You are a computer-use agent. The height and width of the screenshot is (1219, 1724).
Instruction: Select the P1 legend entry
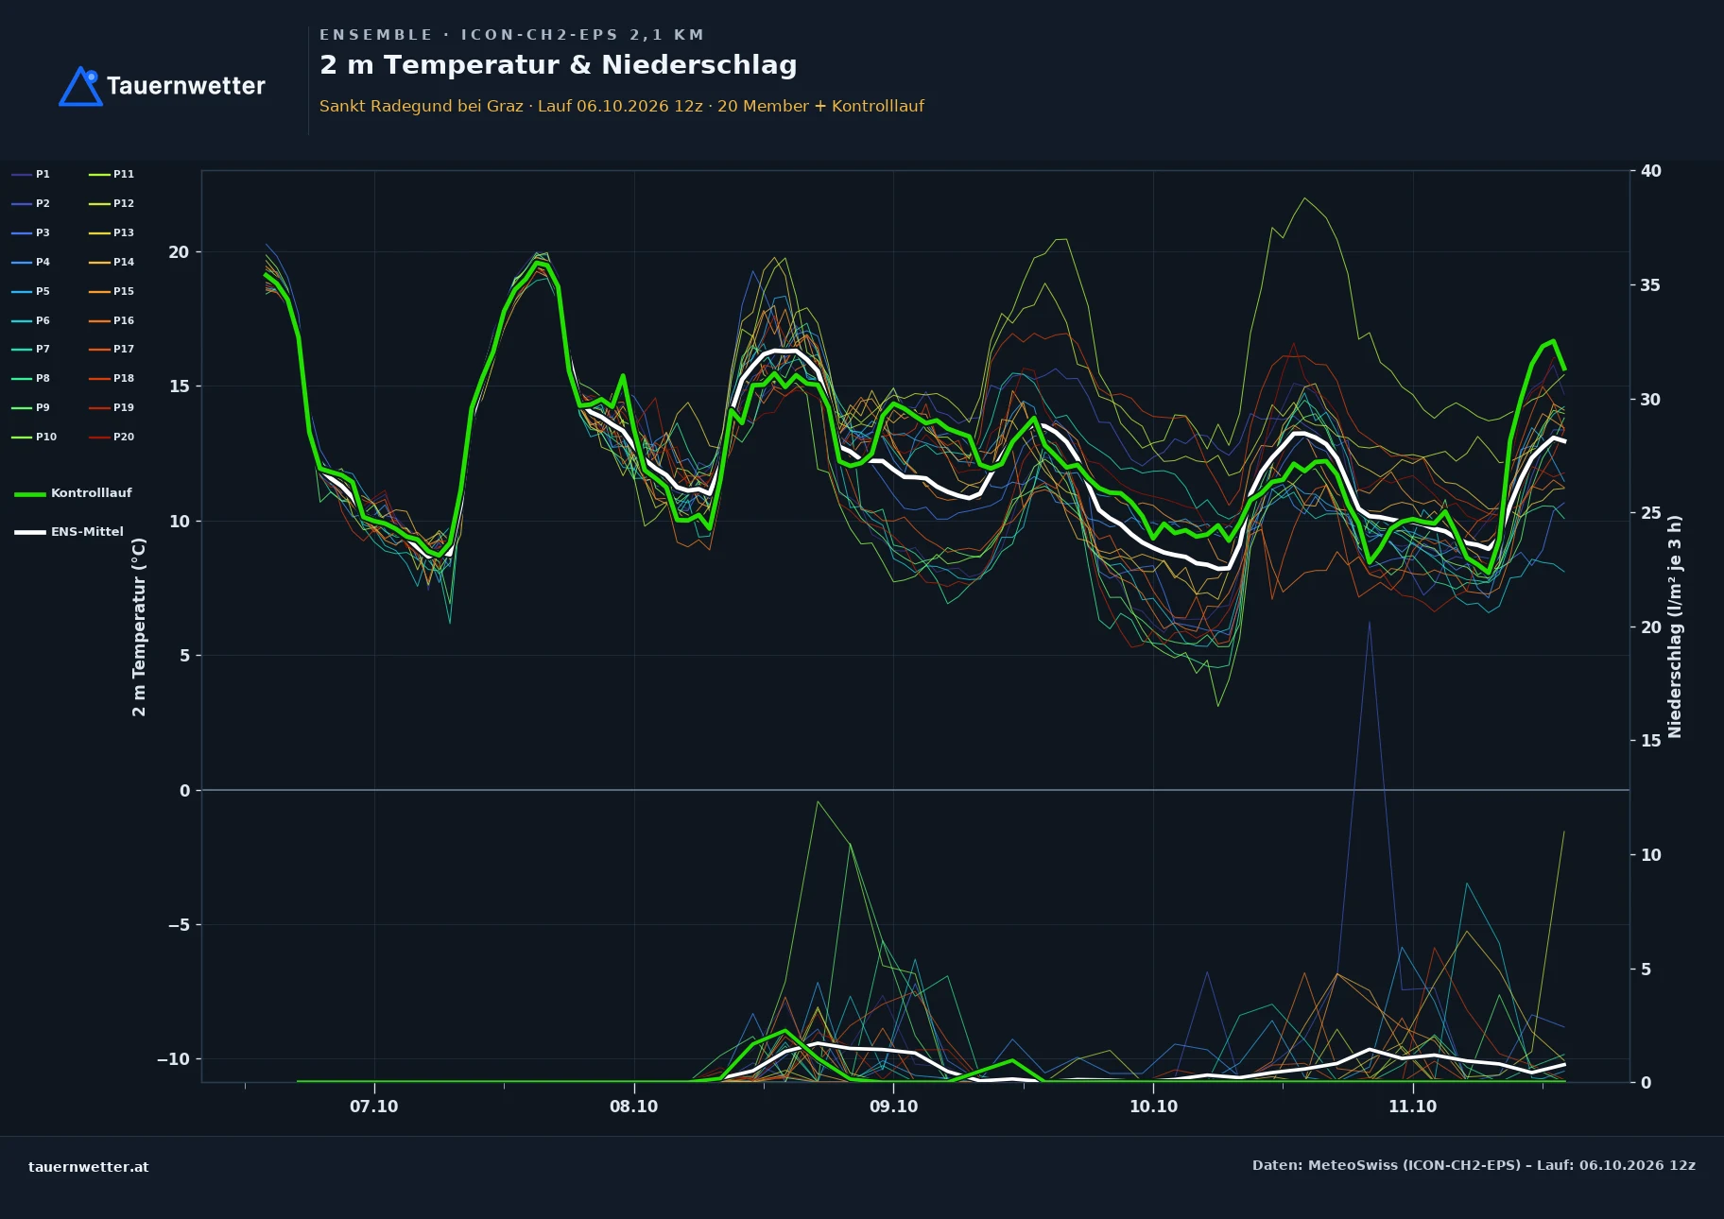pos(31,174)
